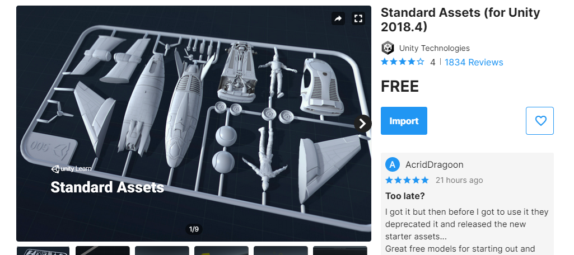
Task: Open the preview image in fullscreen
Action: click(x=358, y=18)
